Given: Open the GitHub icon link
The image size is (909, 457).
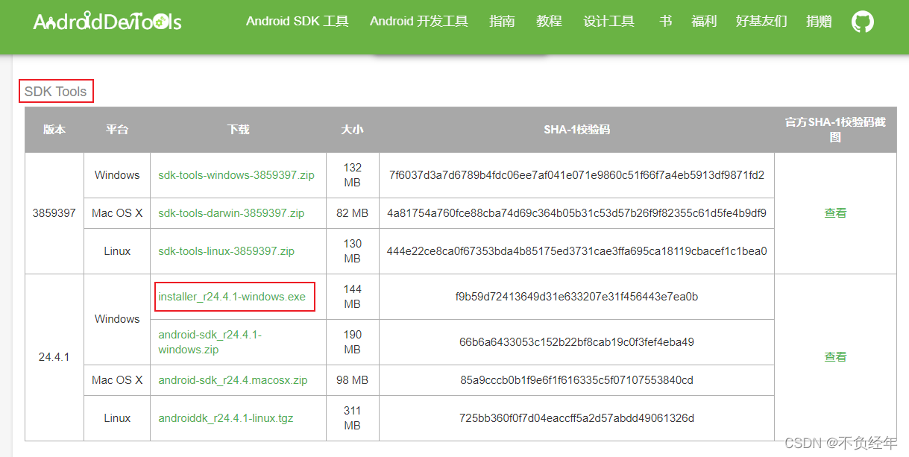Looking at the screenshot, I should (863, 22).
